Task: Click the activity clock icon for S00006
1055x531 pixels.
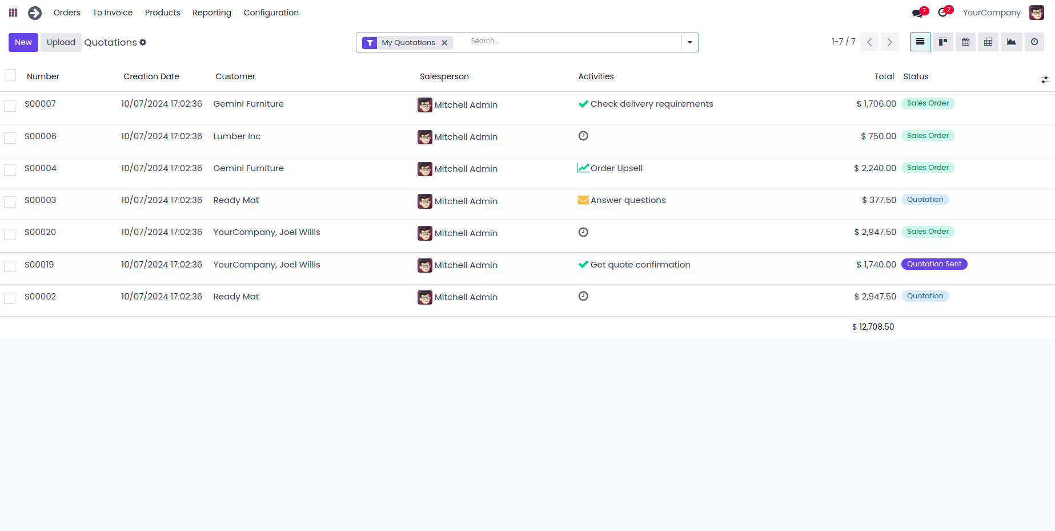Action: click(583, 136)
